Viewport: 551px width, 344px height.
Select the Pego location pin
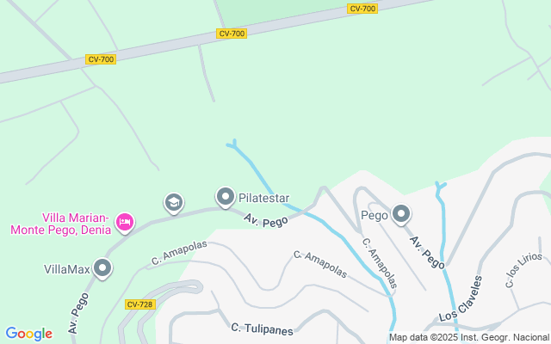(401, 214)
